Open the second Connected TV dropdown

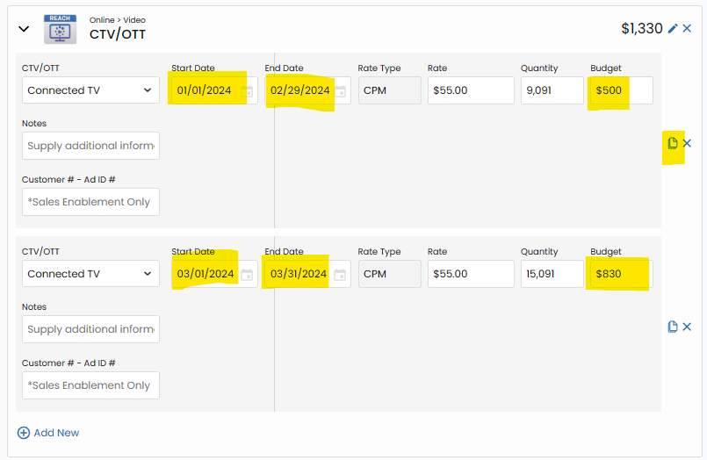(x=90, y=274)
